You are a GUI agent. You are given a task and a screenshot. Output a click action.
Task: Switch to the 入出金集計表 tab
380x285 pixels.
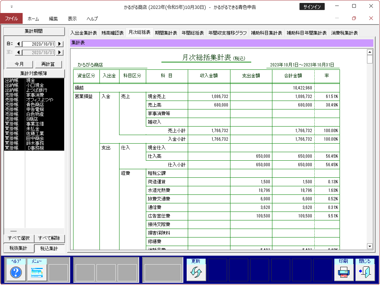[x=83, y=33]
